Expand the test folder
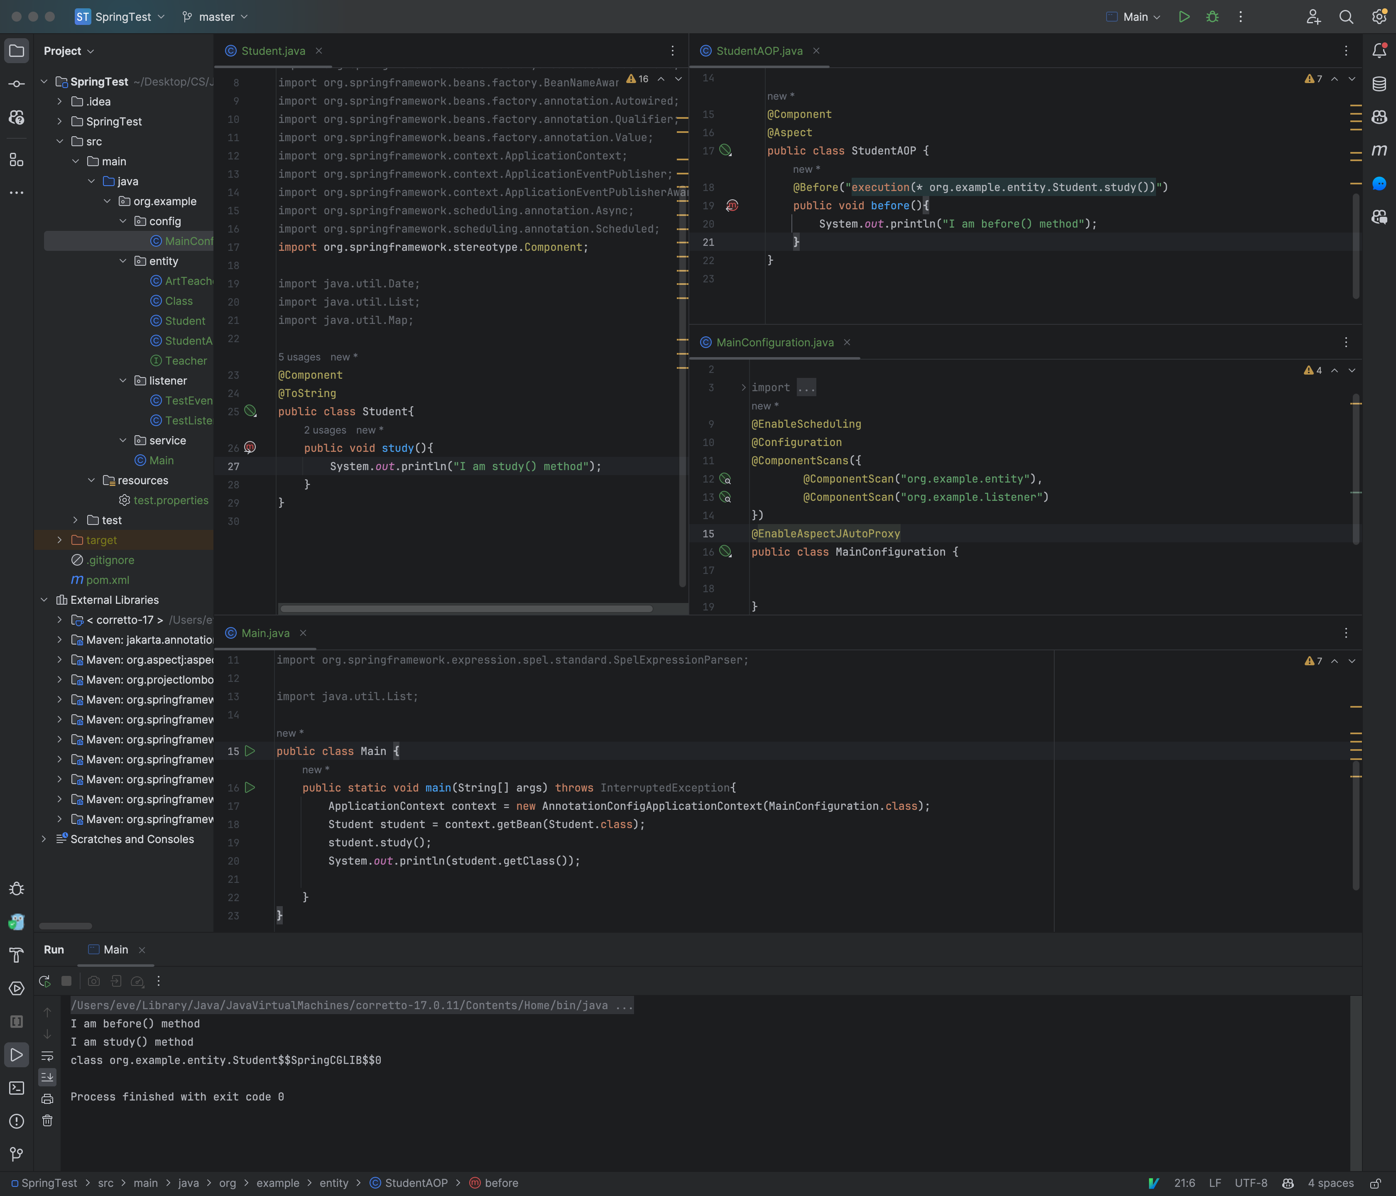This screenshot has width=1396, height=1196. (76, 520)
